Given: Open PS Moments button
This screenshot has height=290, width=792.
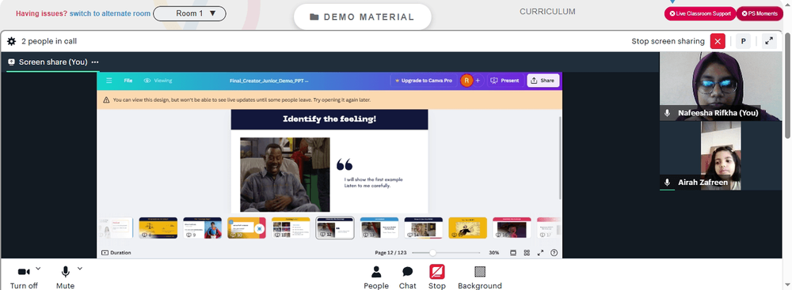Looking at the screenshot, I should click(x=760, y=13).
